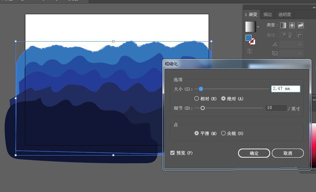This screenshot has width=316, height=192.
Task: Apply gradient across stroke icon
Action: pyautogui.click(x=299, y=35)
